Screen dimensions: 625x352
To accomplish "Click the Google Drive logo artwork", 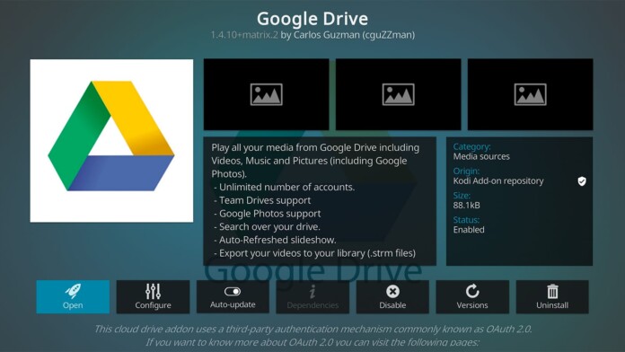I will point(111,141).
